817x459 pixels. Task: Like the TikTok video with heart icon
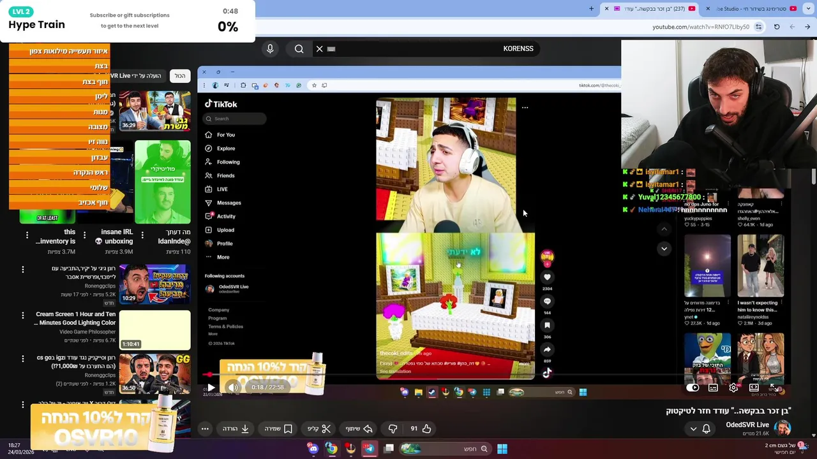547,277
